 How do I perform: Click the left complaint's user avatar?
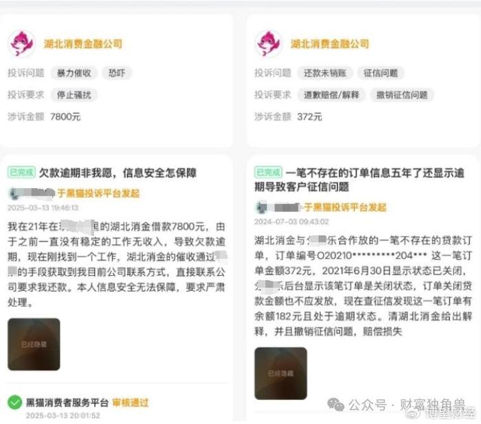point(13,193)
